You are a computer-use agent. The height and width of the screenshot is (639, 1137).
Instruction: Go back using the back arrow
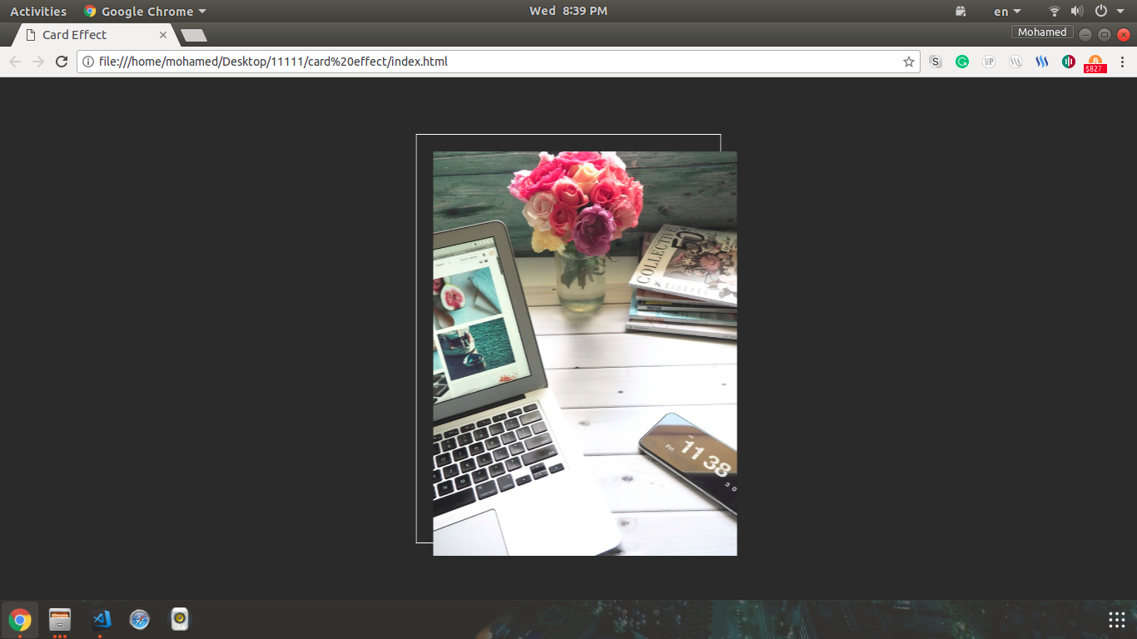click(15, 62)
